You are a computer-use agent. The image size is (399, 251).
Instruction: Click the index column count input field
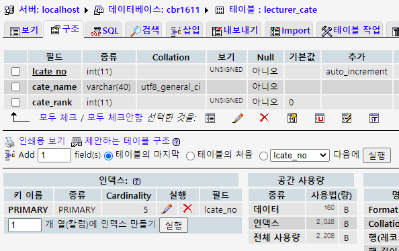[x=25, y=225]
